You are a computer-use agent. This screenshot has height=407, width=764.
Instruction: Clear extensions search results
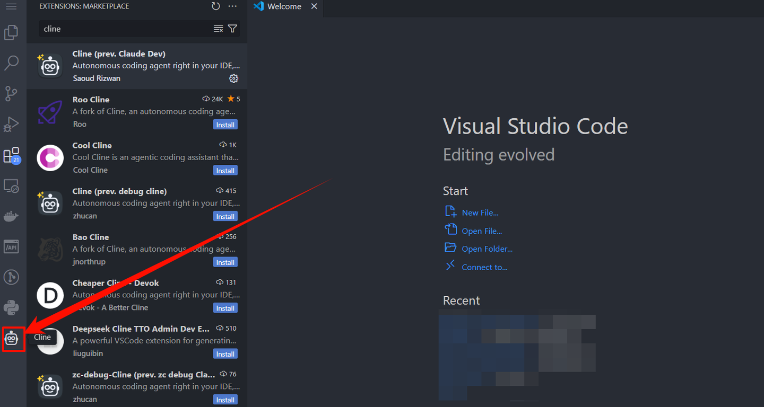point(218,29)
